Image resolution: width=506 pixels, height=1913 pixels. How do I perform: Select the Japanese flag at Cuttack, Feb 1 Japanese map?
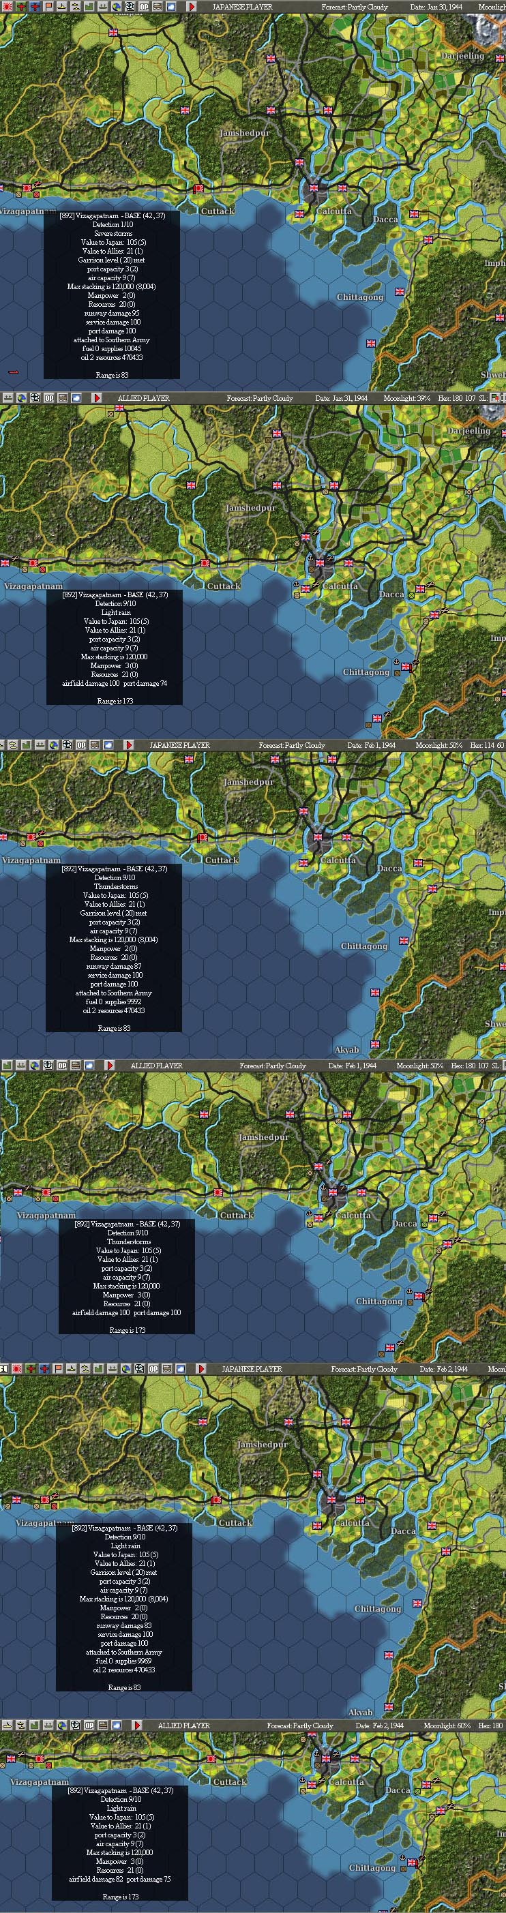202,837
